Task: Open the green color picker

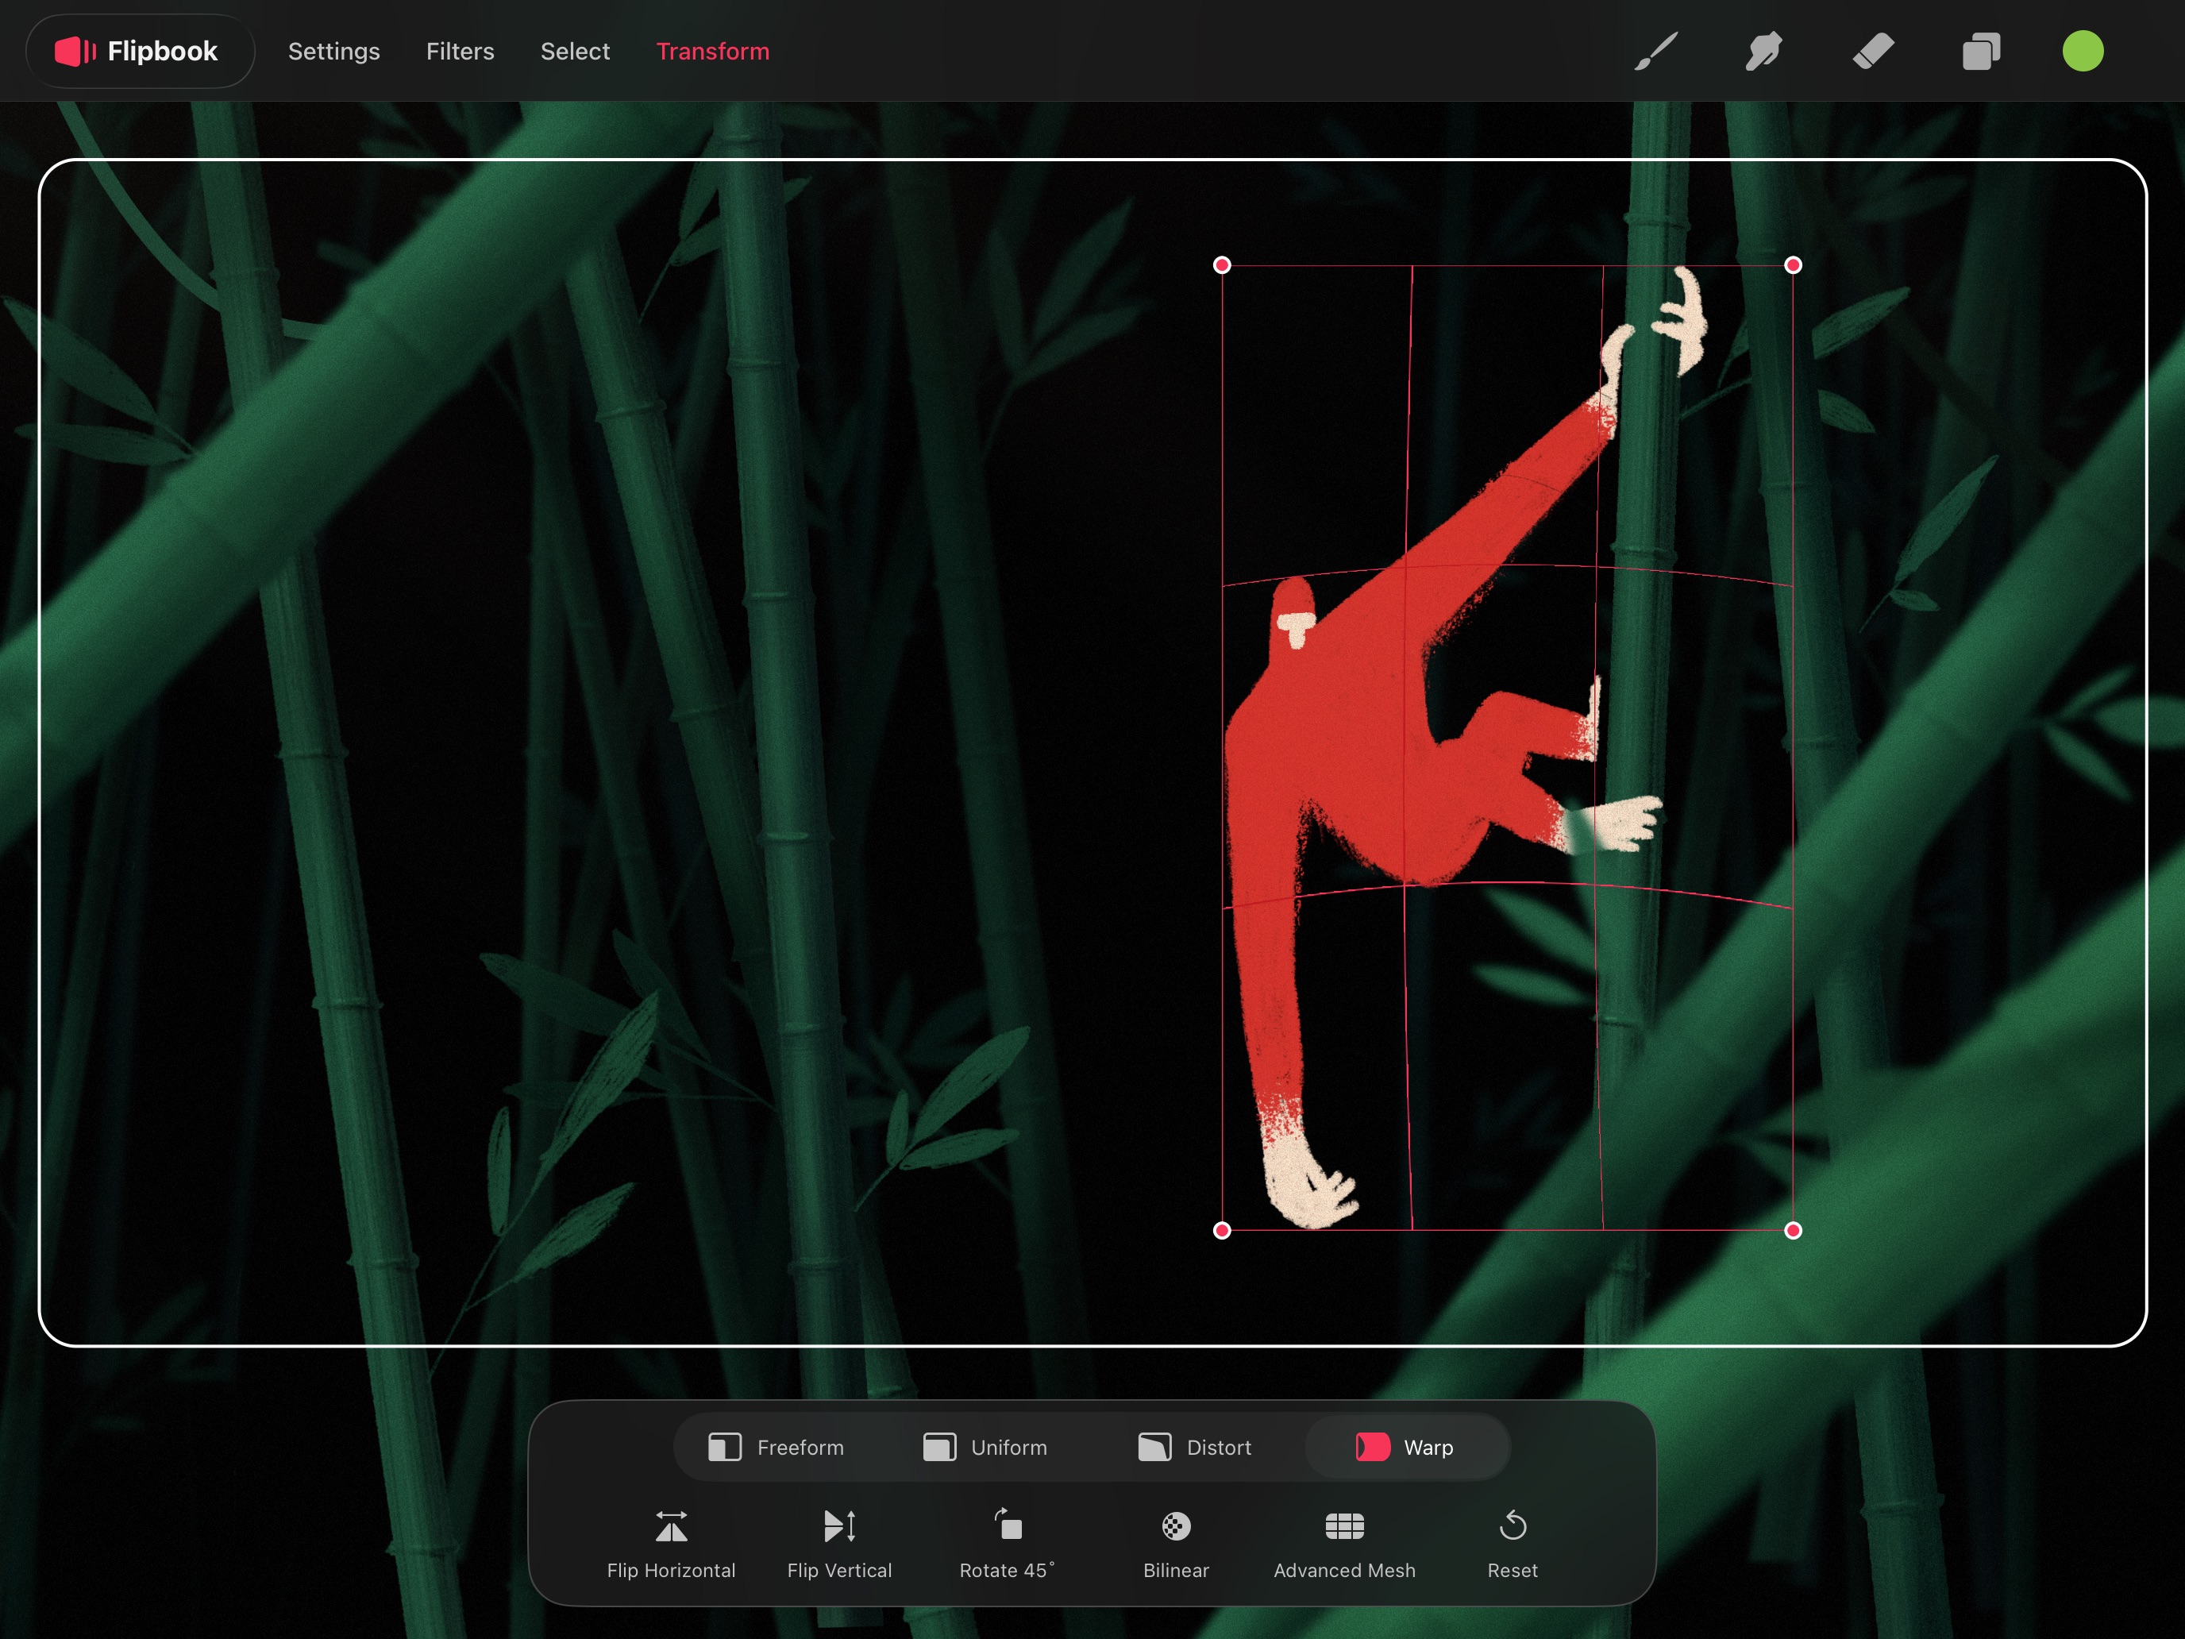Action: [x=2083, y=52]
